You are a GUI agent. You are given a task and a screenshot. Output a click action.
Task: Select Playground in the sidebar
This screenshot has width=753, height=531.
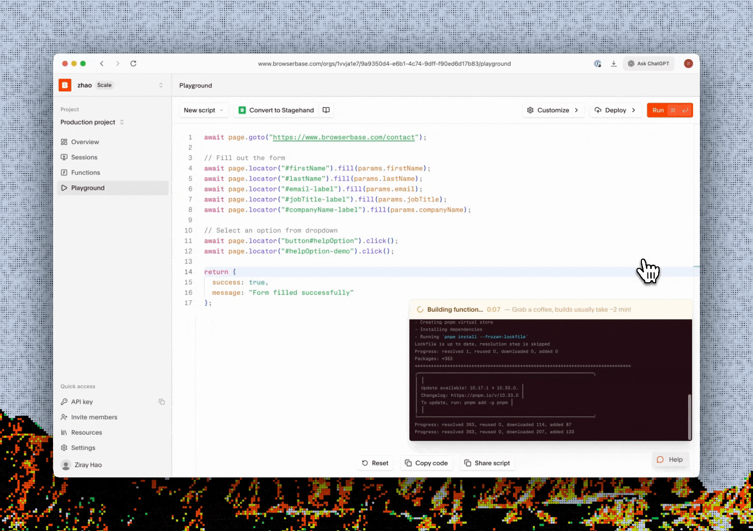(113, 188)
